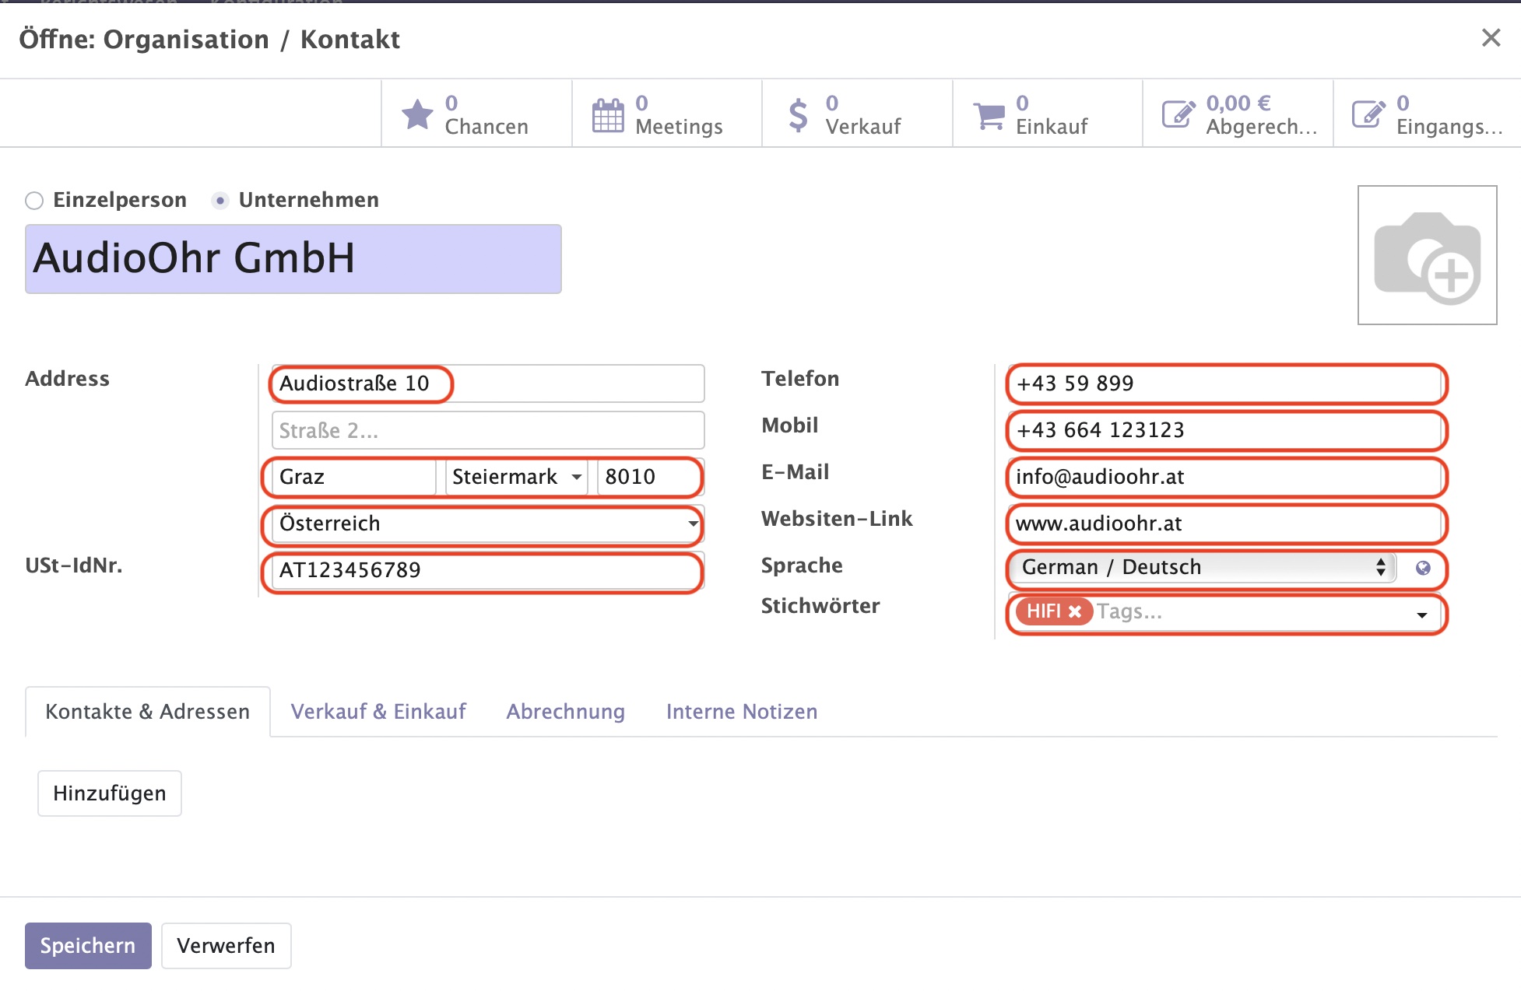Open the Österreich country dropdown
This screenshot has height=991, width=1521.
487,524
